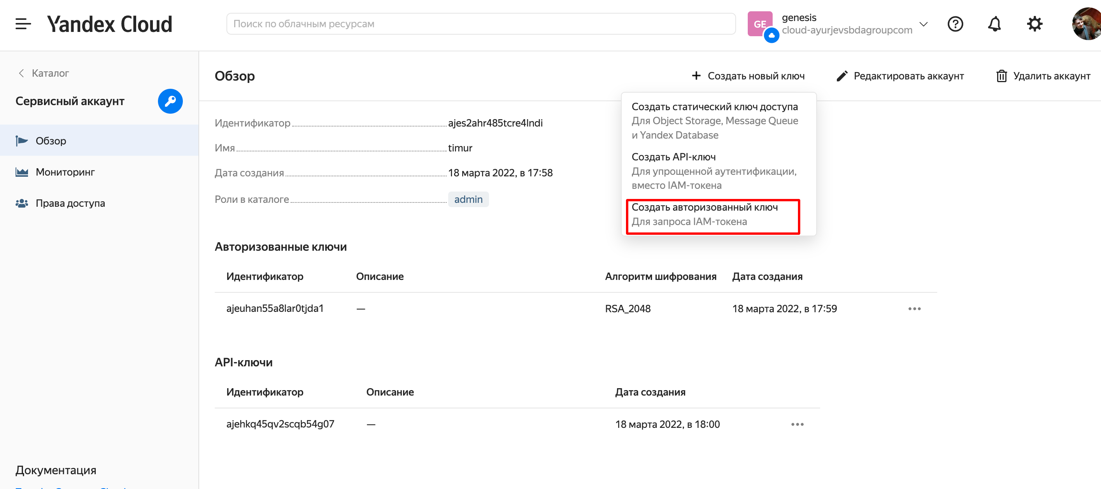
Task: Click the Мониторинг chart icon
Action: [22, 172]
